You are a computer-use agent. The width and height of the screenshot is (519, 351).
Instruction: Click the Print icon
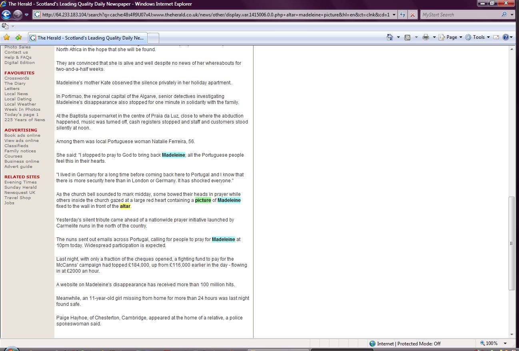426,37
